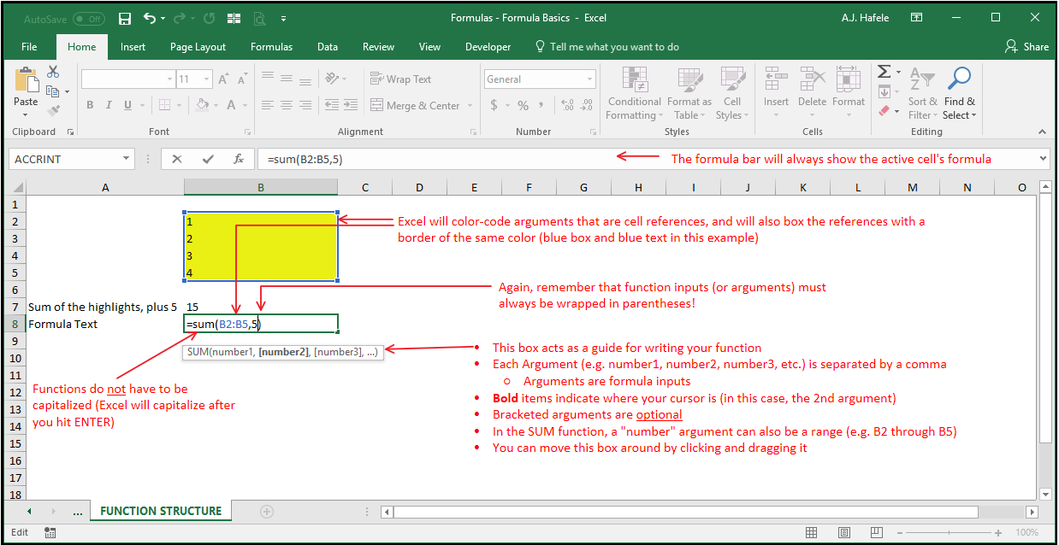Screen dimensions: 1059x545
Task: Click the Increase Indent icon
Action: point(351,105)
